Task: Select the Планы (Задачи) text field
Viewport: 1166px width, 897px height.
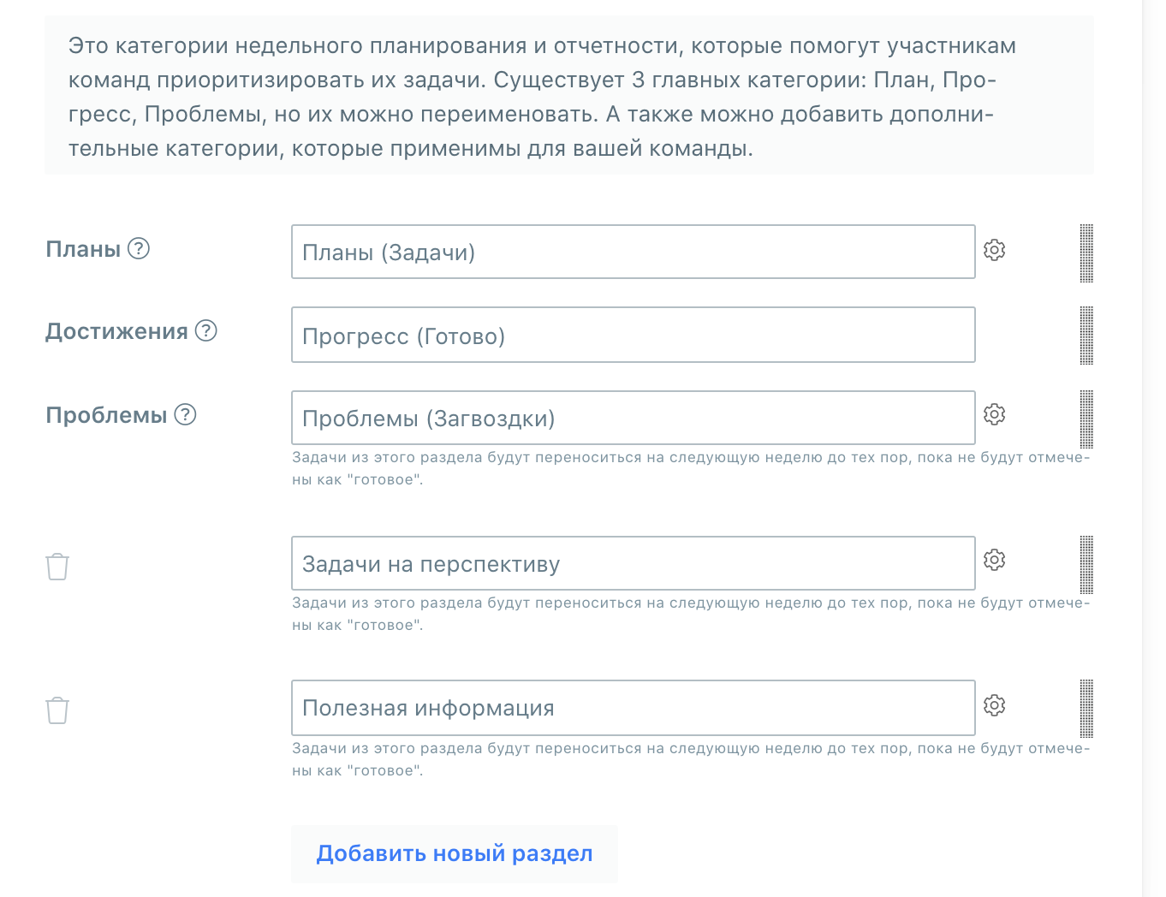Action: [634, 252]
